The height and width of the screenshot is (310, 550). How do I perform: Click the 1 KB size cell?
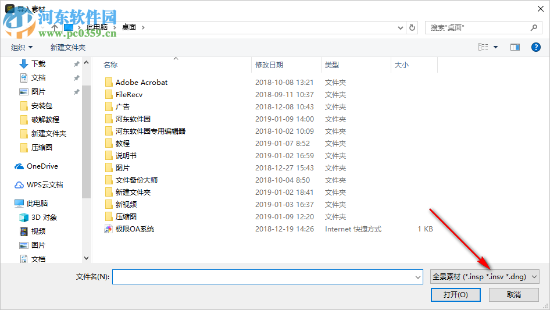click(425, 229)
